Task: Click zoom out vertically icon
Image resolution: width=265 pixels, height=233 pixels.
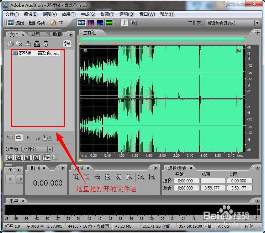Action: pos(152,177)
